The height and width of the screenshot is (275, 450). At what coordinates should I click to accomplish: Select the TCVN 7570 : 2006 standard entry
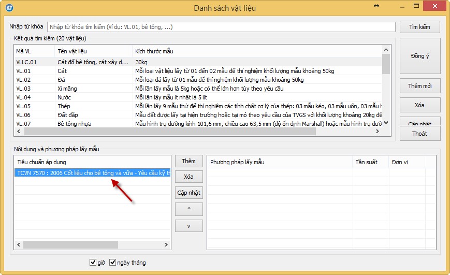(93, 173)
